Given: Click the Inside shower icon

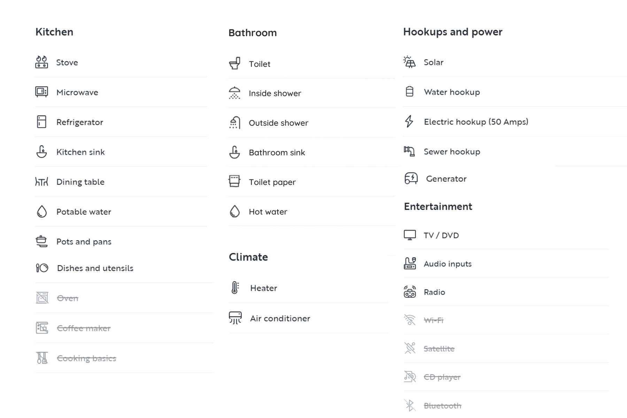Looking at the screenshot, I should point(235,93).
